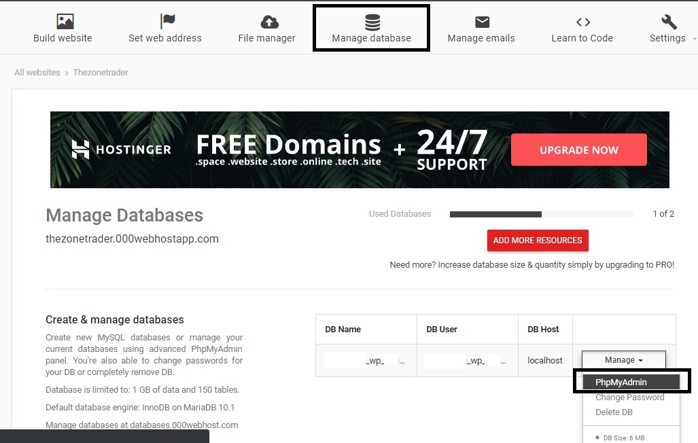Click the localhost host cell
This screenshot has width=698, height=443.
(545, 360)
